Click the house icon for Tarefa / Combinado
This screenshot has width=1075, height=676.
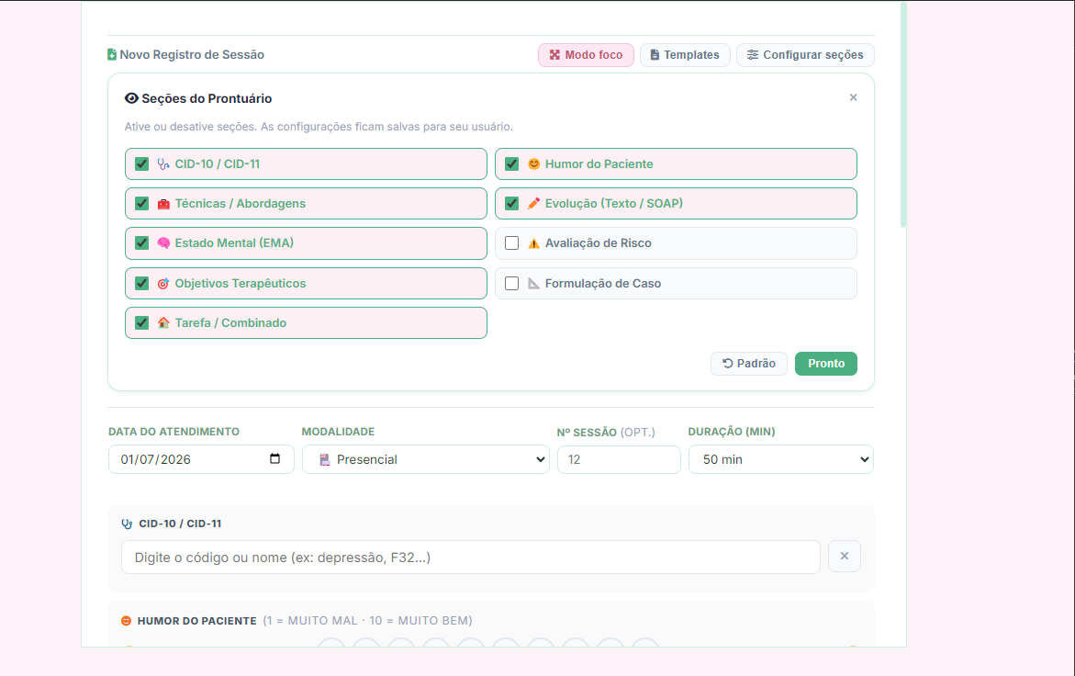(163, 323)
